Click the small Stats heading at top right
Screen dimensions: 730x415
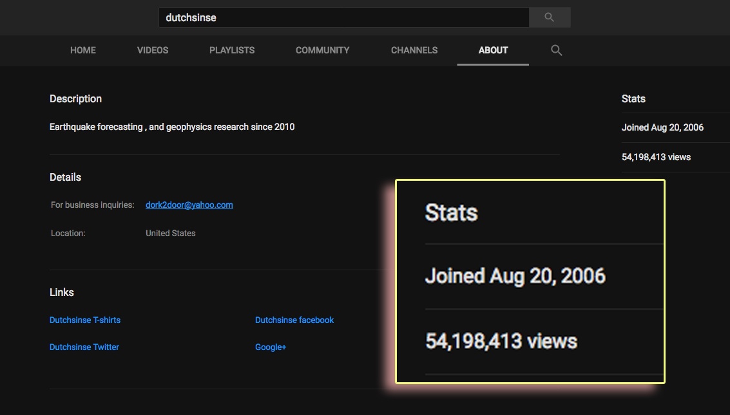(633, 98)
